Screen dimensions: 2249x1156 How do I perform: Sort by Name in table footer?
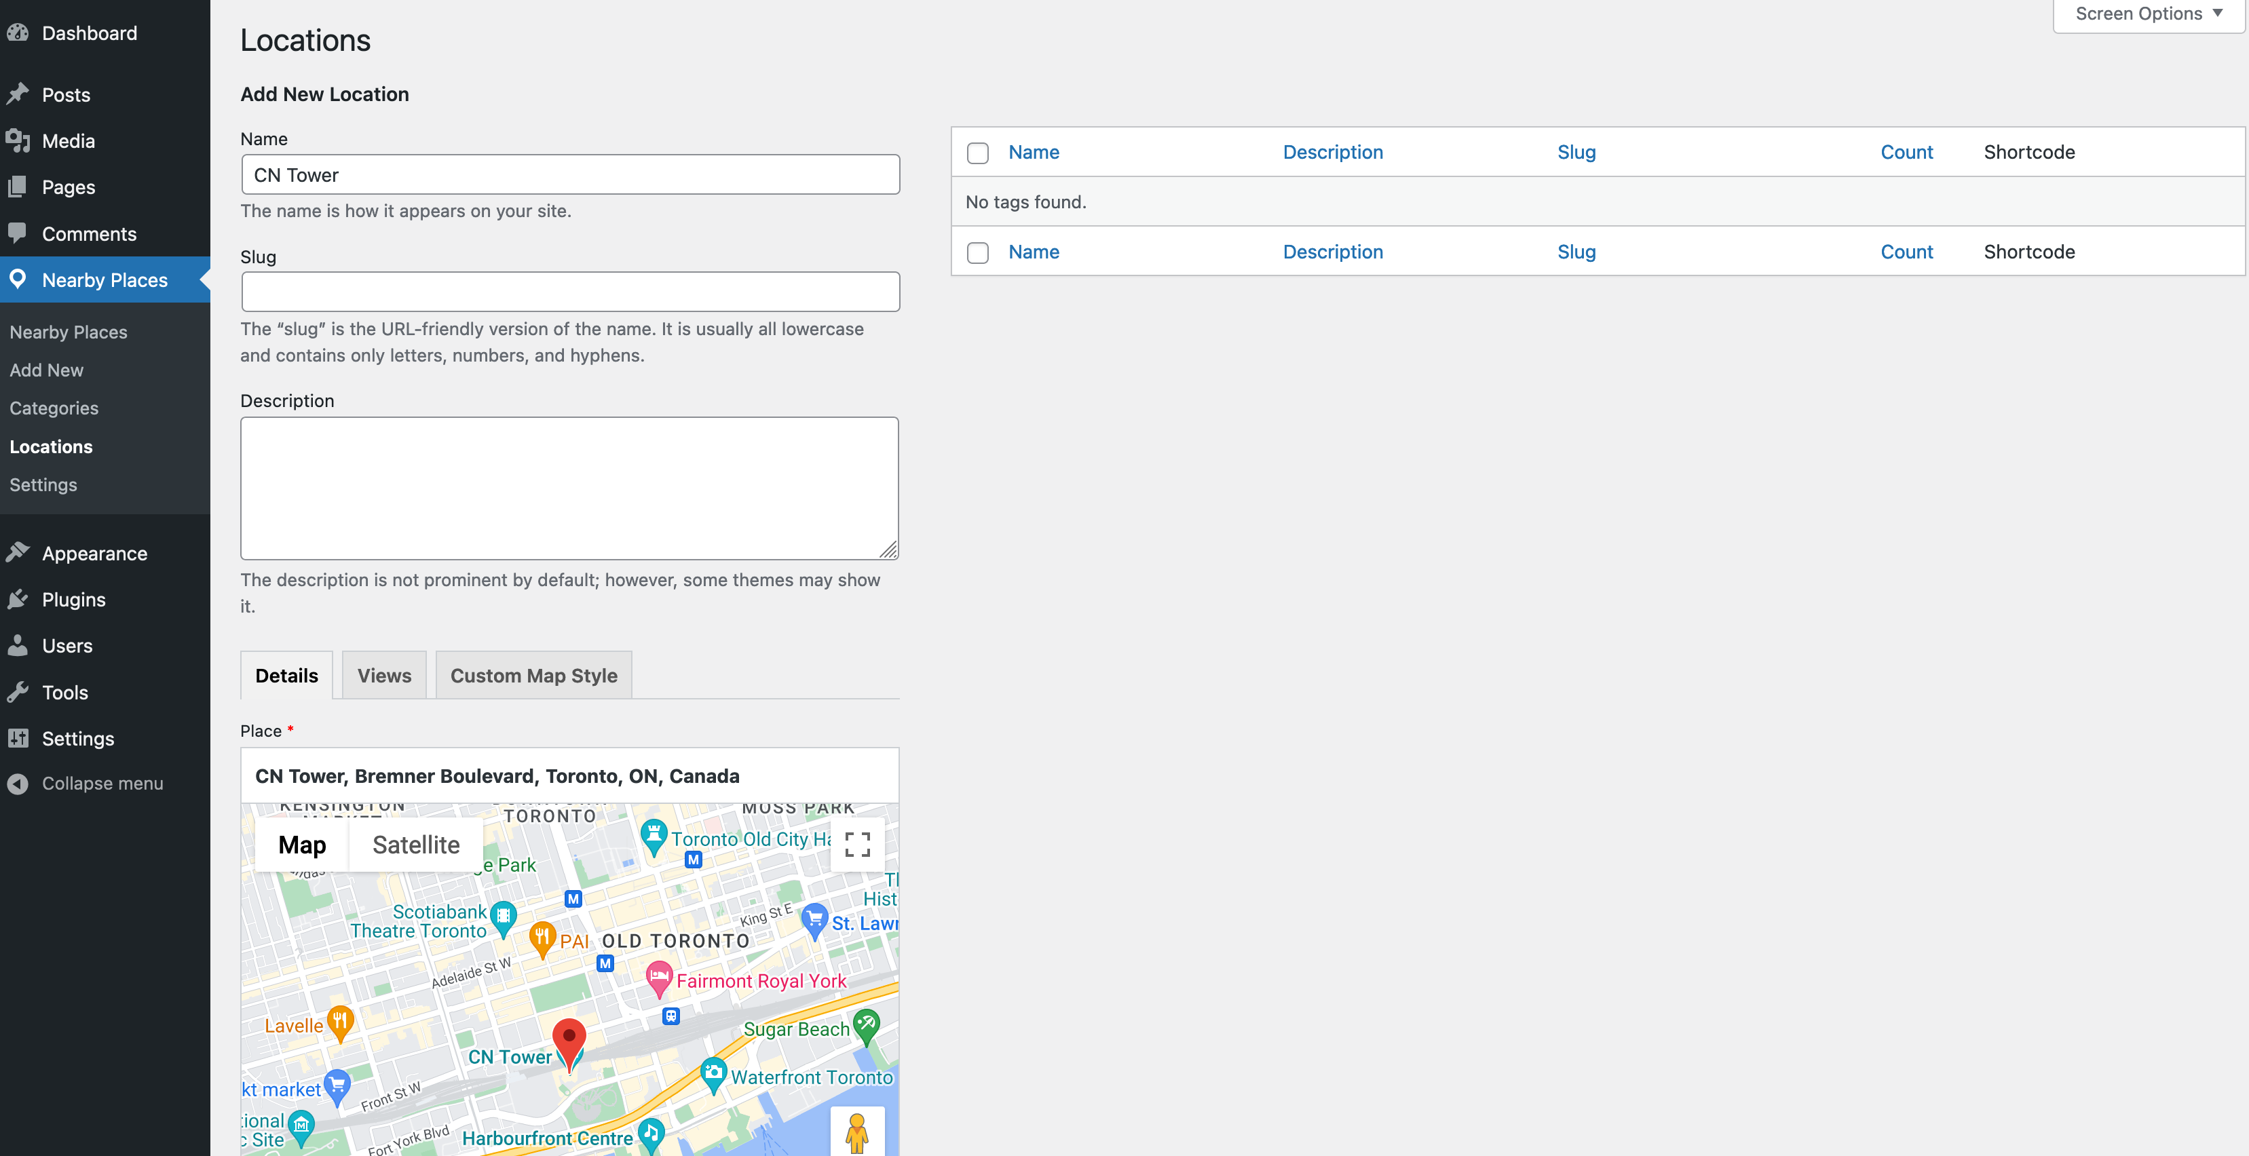coord(1034,251)
